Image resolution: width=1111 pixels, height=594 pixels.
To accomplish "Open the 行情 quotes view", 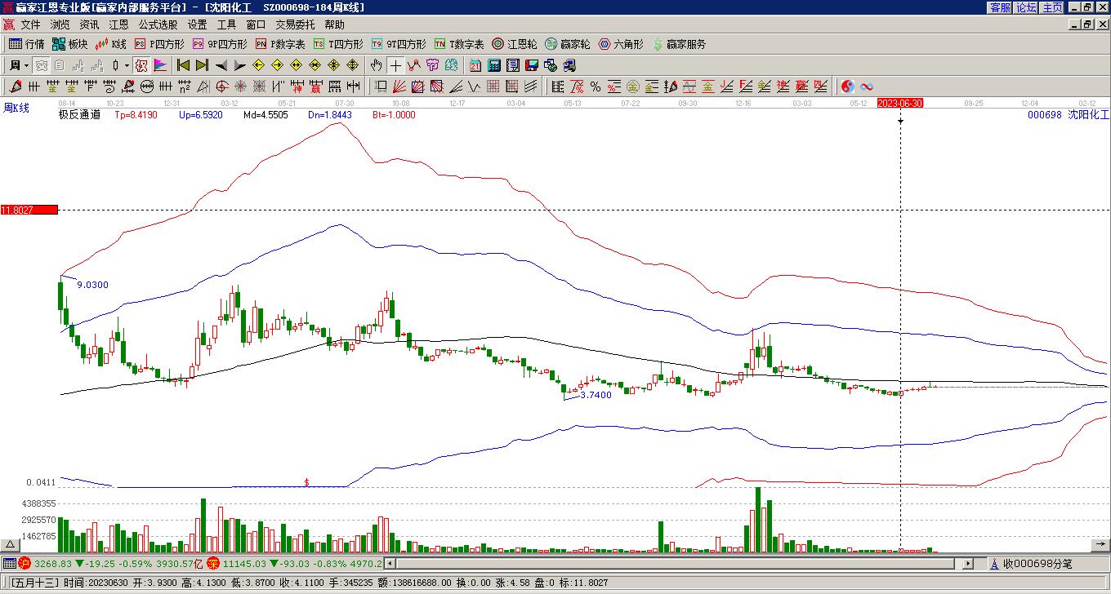I will tap(26, 44).
